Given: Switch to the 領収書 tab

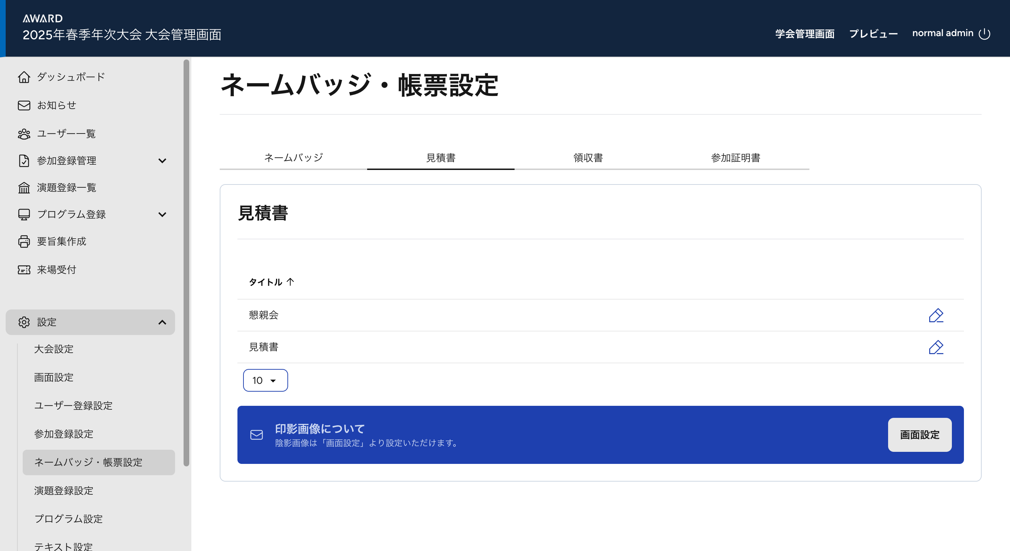Looking at the screenshot, I should 588,158.
